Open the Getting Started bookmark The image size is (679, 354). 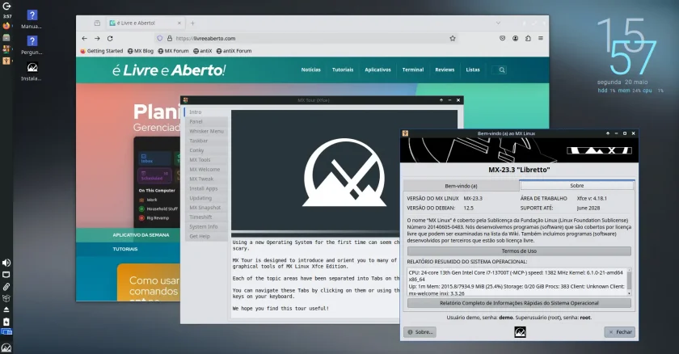click(102, 51)
